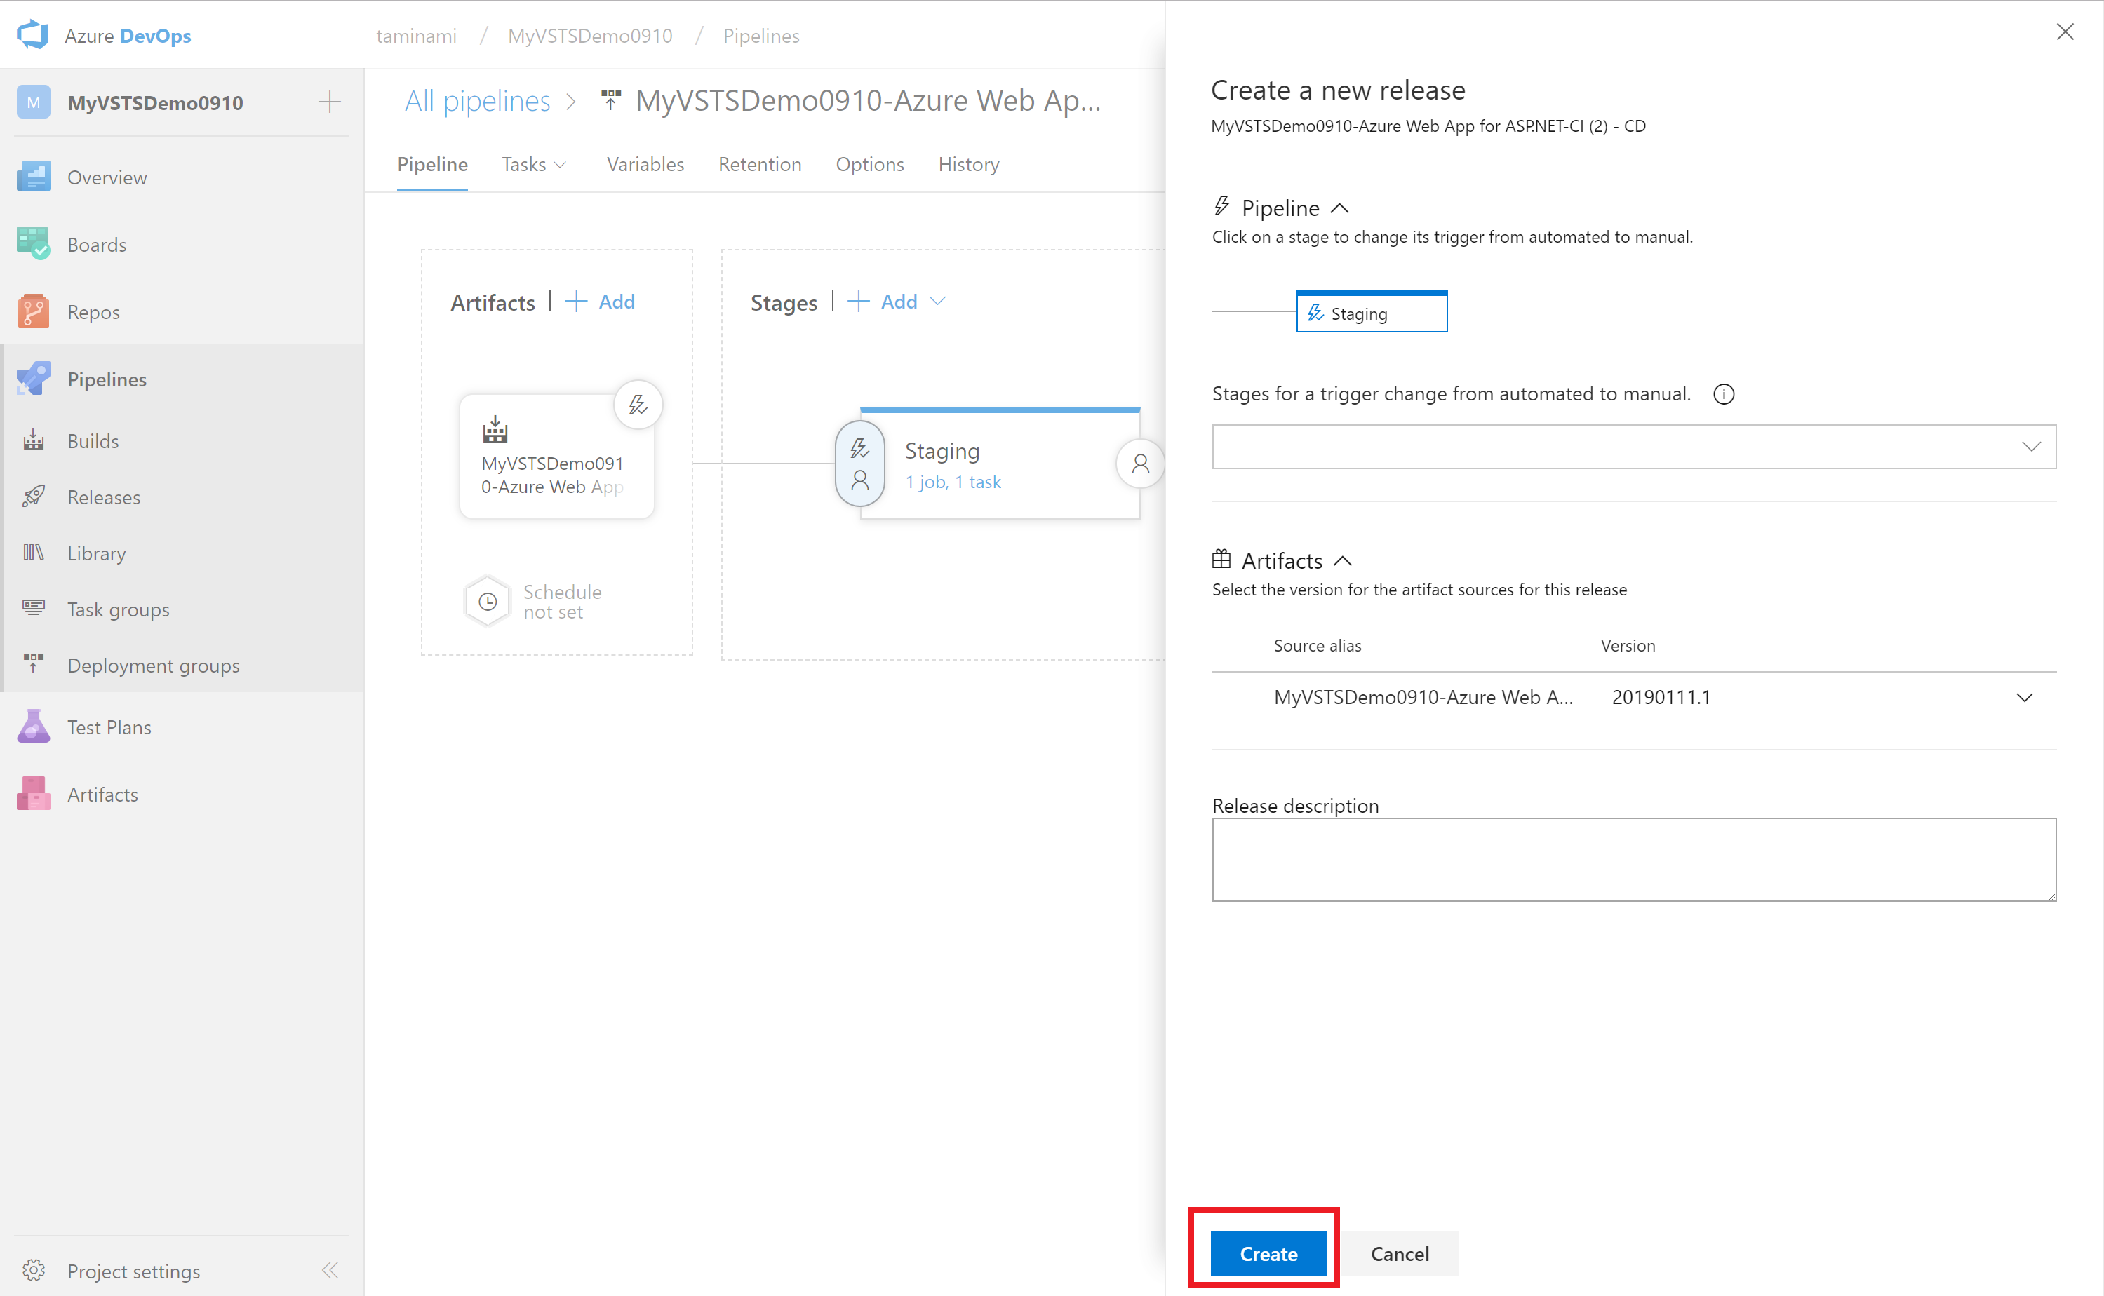Collapse the Artifacts section in release panel

click(x=1343, y=560)
